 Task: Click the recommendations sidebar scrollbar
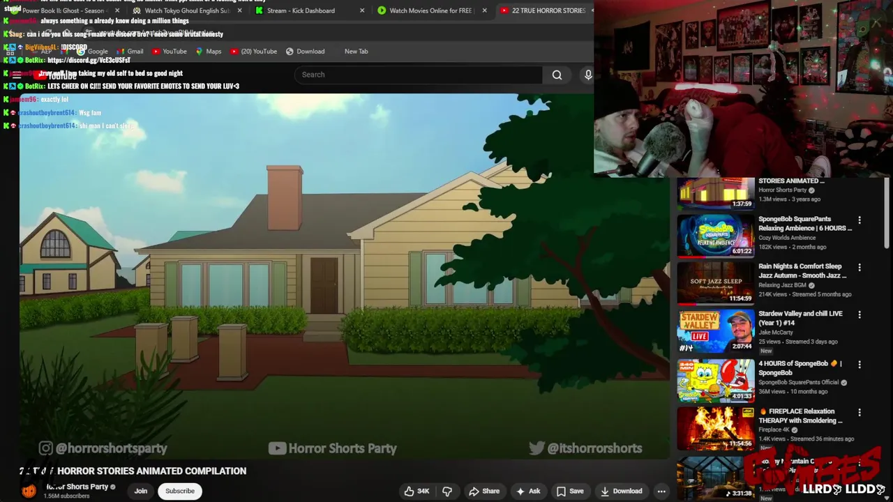(x=887, y=213)
